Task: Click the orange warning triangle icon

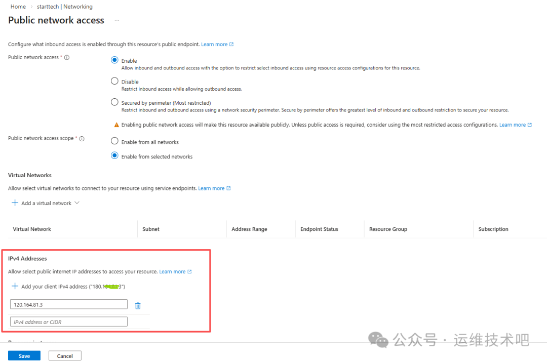Action: [116, 125]
